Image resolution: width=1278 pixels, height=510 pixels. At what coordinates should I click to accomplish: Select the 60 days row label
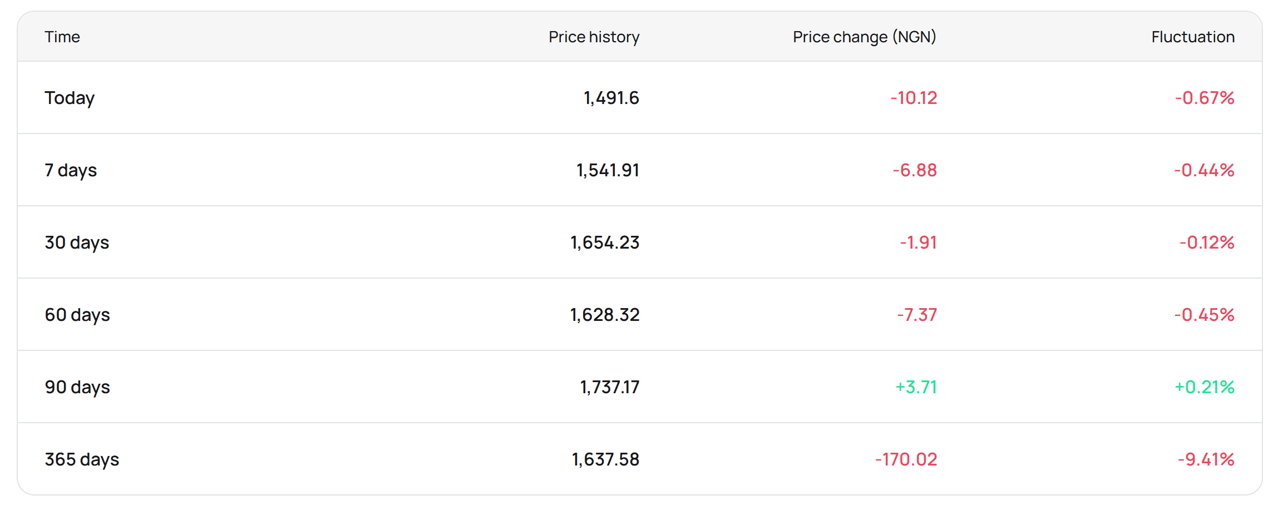coord(77,315)
